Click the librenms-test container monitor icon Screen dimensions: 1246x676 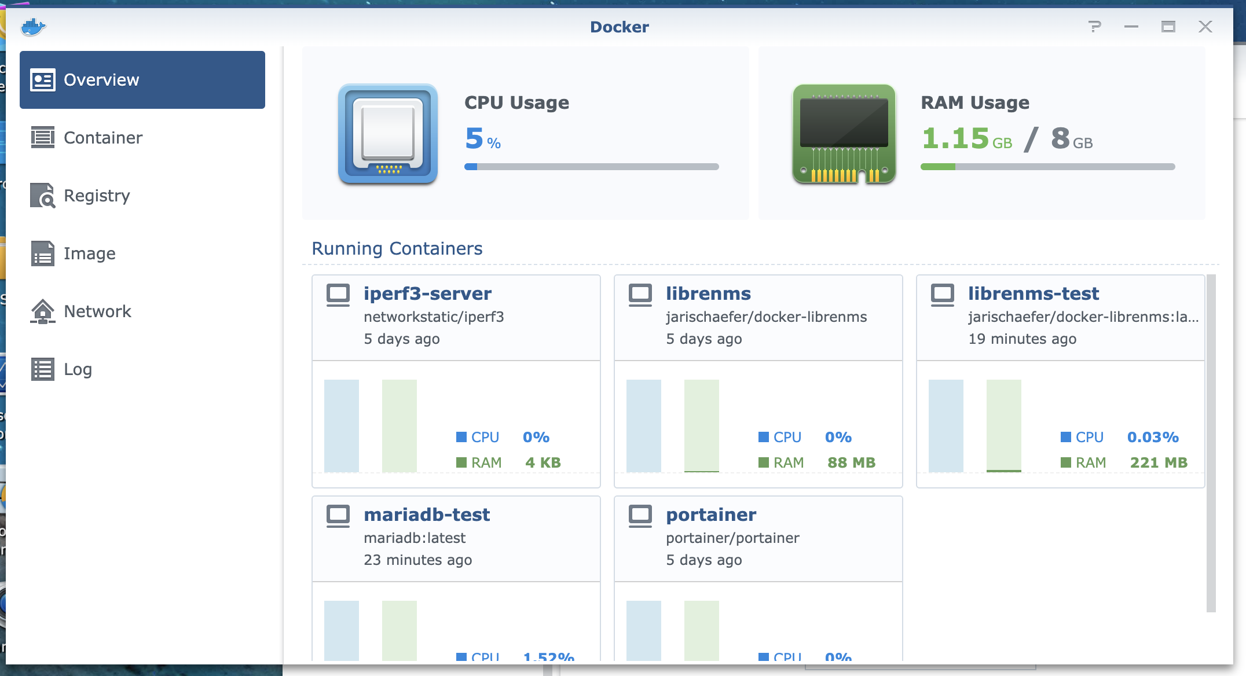pyautogui.click(x=943, y=295)
